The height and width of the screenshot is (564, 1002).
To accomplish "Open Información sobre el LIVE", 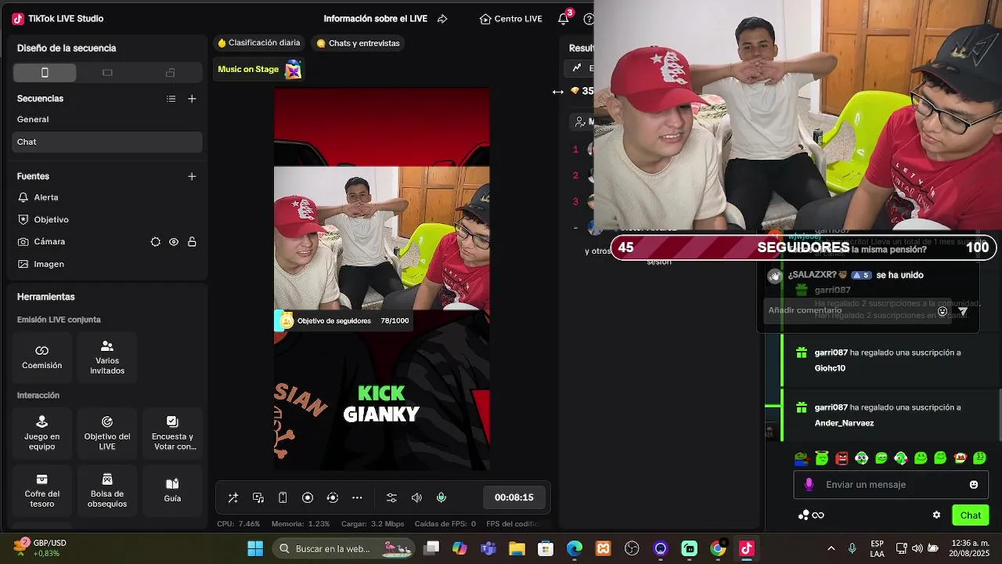I will (x=375, y=19).
